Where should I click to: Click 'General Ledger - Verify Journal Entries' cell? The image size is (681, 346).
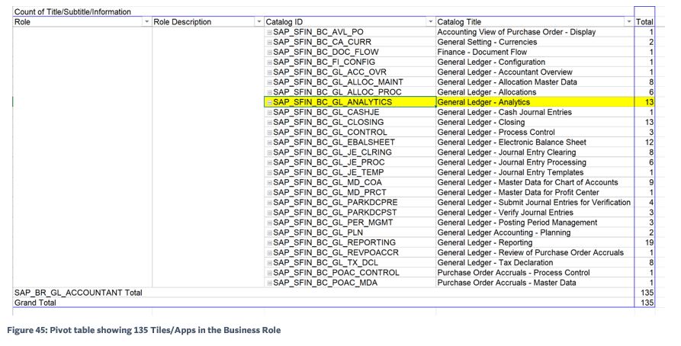click(535, 213)
